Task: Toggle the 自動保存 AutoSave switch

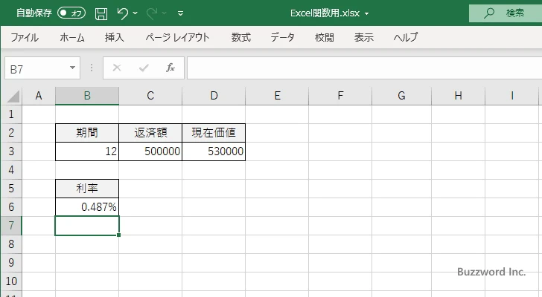Action: coord(71,13)
